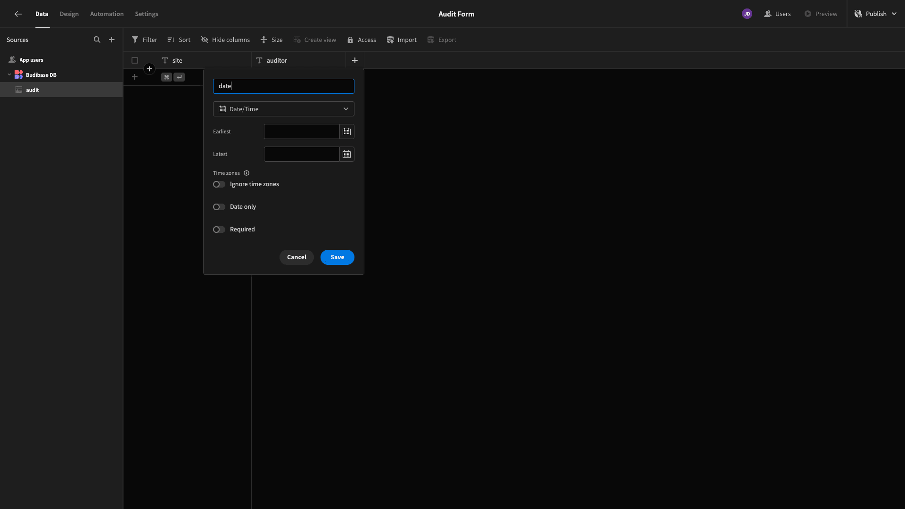Click Import data button
The width and height of the screenshot is (905, 509).
point(402,40)
